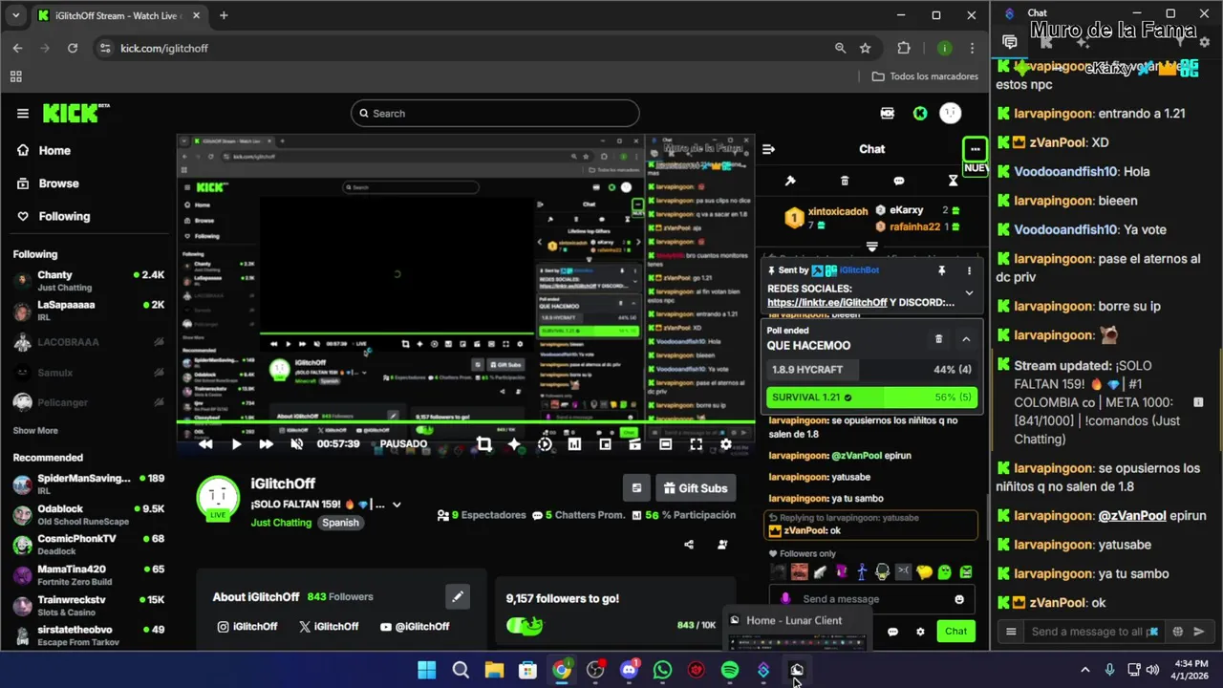Fast-forward the stream playback
1223x688 pixels.
point(267,444)
